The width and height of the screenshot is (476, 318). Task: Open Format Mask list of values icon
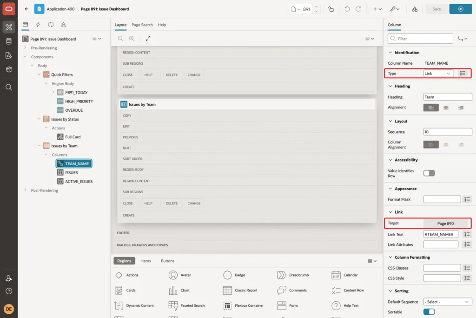click(467, 199)
